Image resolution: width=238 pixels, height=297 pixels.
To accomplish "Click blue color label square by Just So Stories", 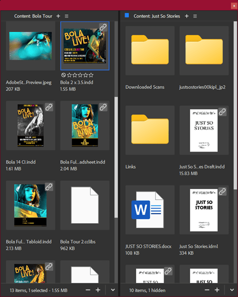I will [127, 16].
